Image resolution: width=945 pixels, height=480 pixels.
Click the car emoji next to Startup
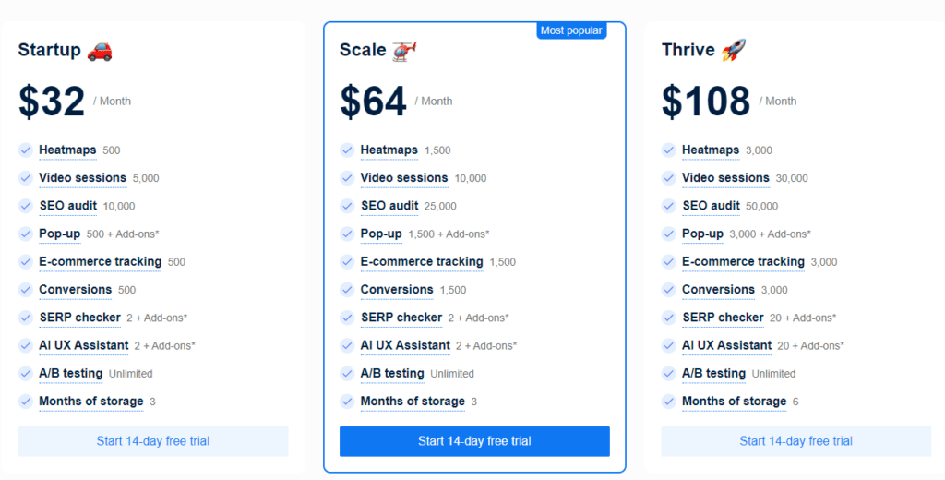coord(100,51)
